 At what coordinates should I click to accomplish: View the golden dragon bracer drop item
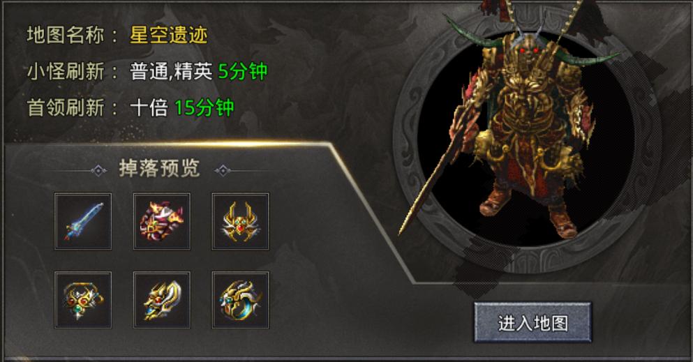point(162,300)
